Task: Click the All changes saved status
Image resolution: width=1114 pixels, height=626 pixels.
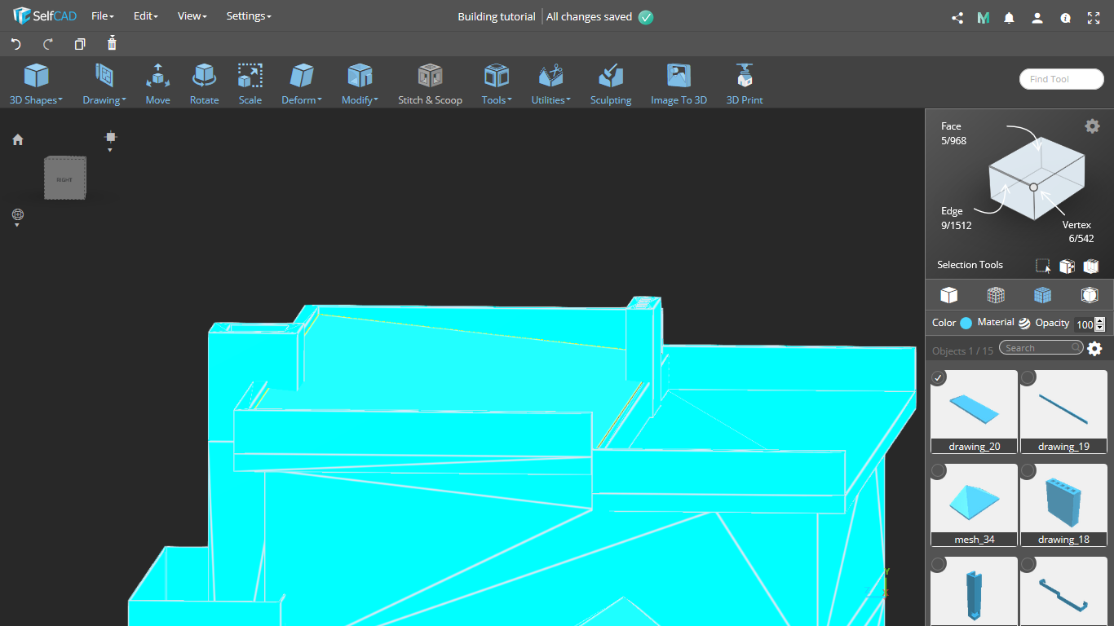Action: coord(599,16)
